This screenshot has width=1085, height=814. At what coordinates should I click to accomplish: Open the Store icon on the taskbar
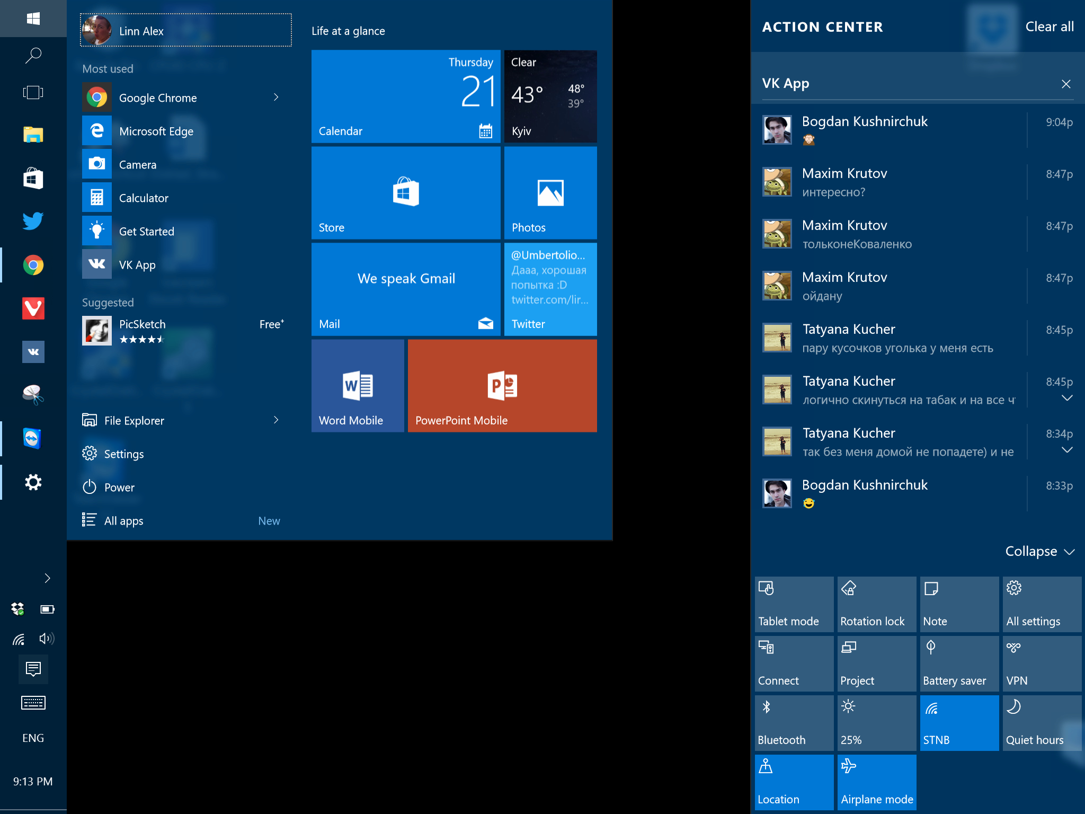(33, 179)
